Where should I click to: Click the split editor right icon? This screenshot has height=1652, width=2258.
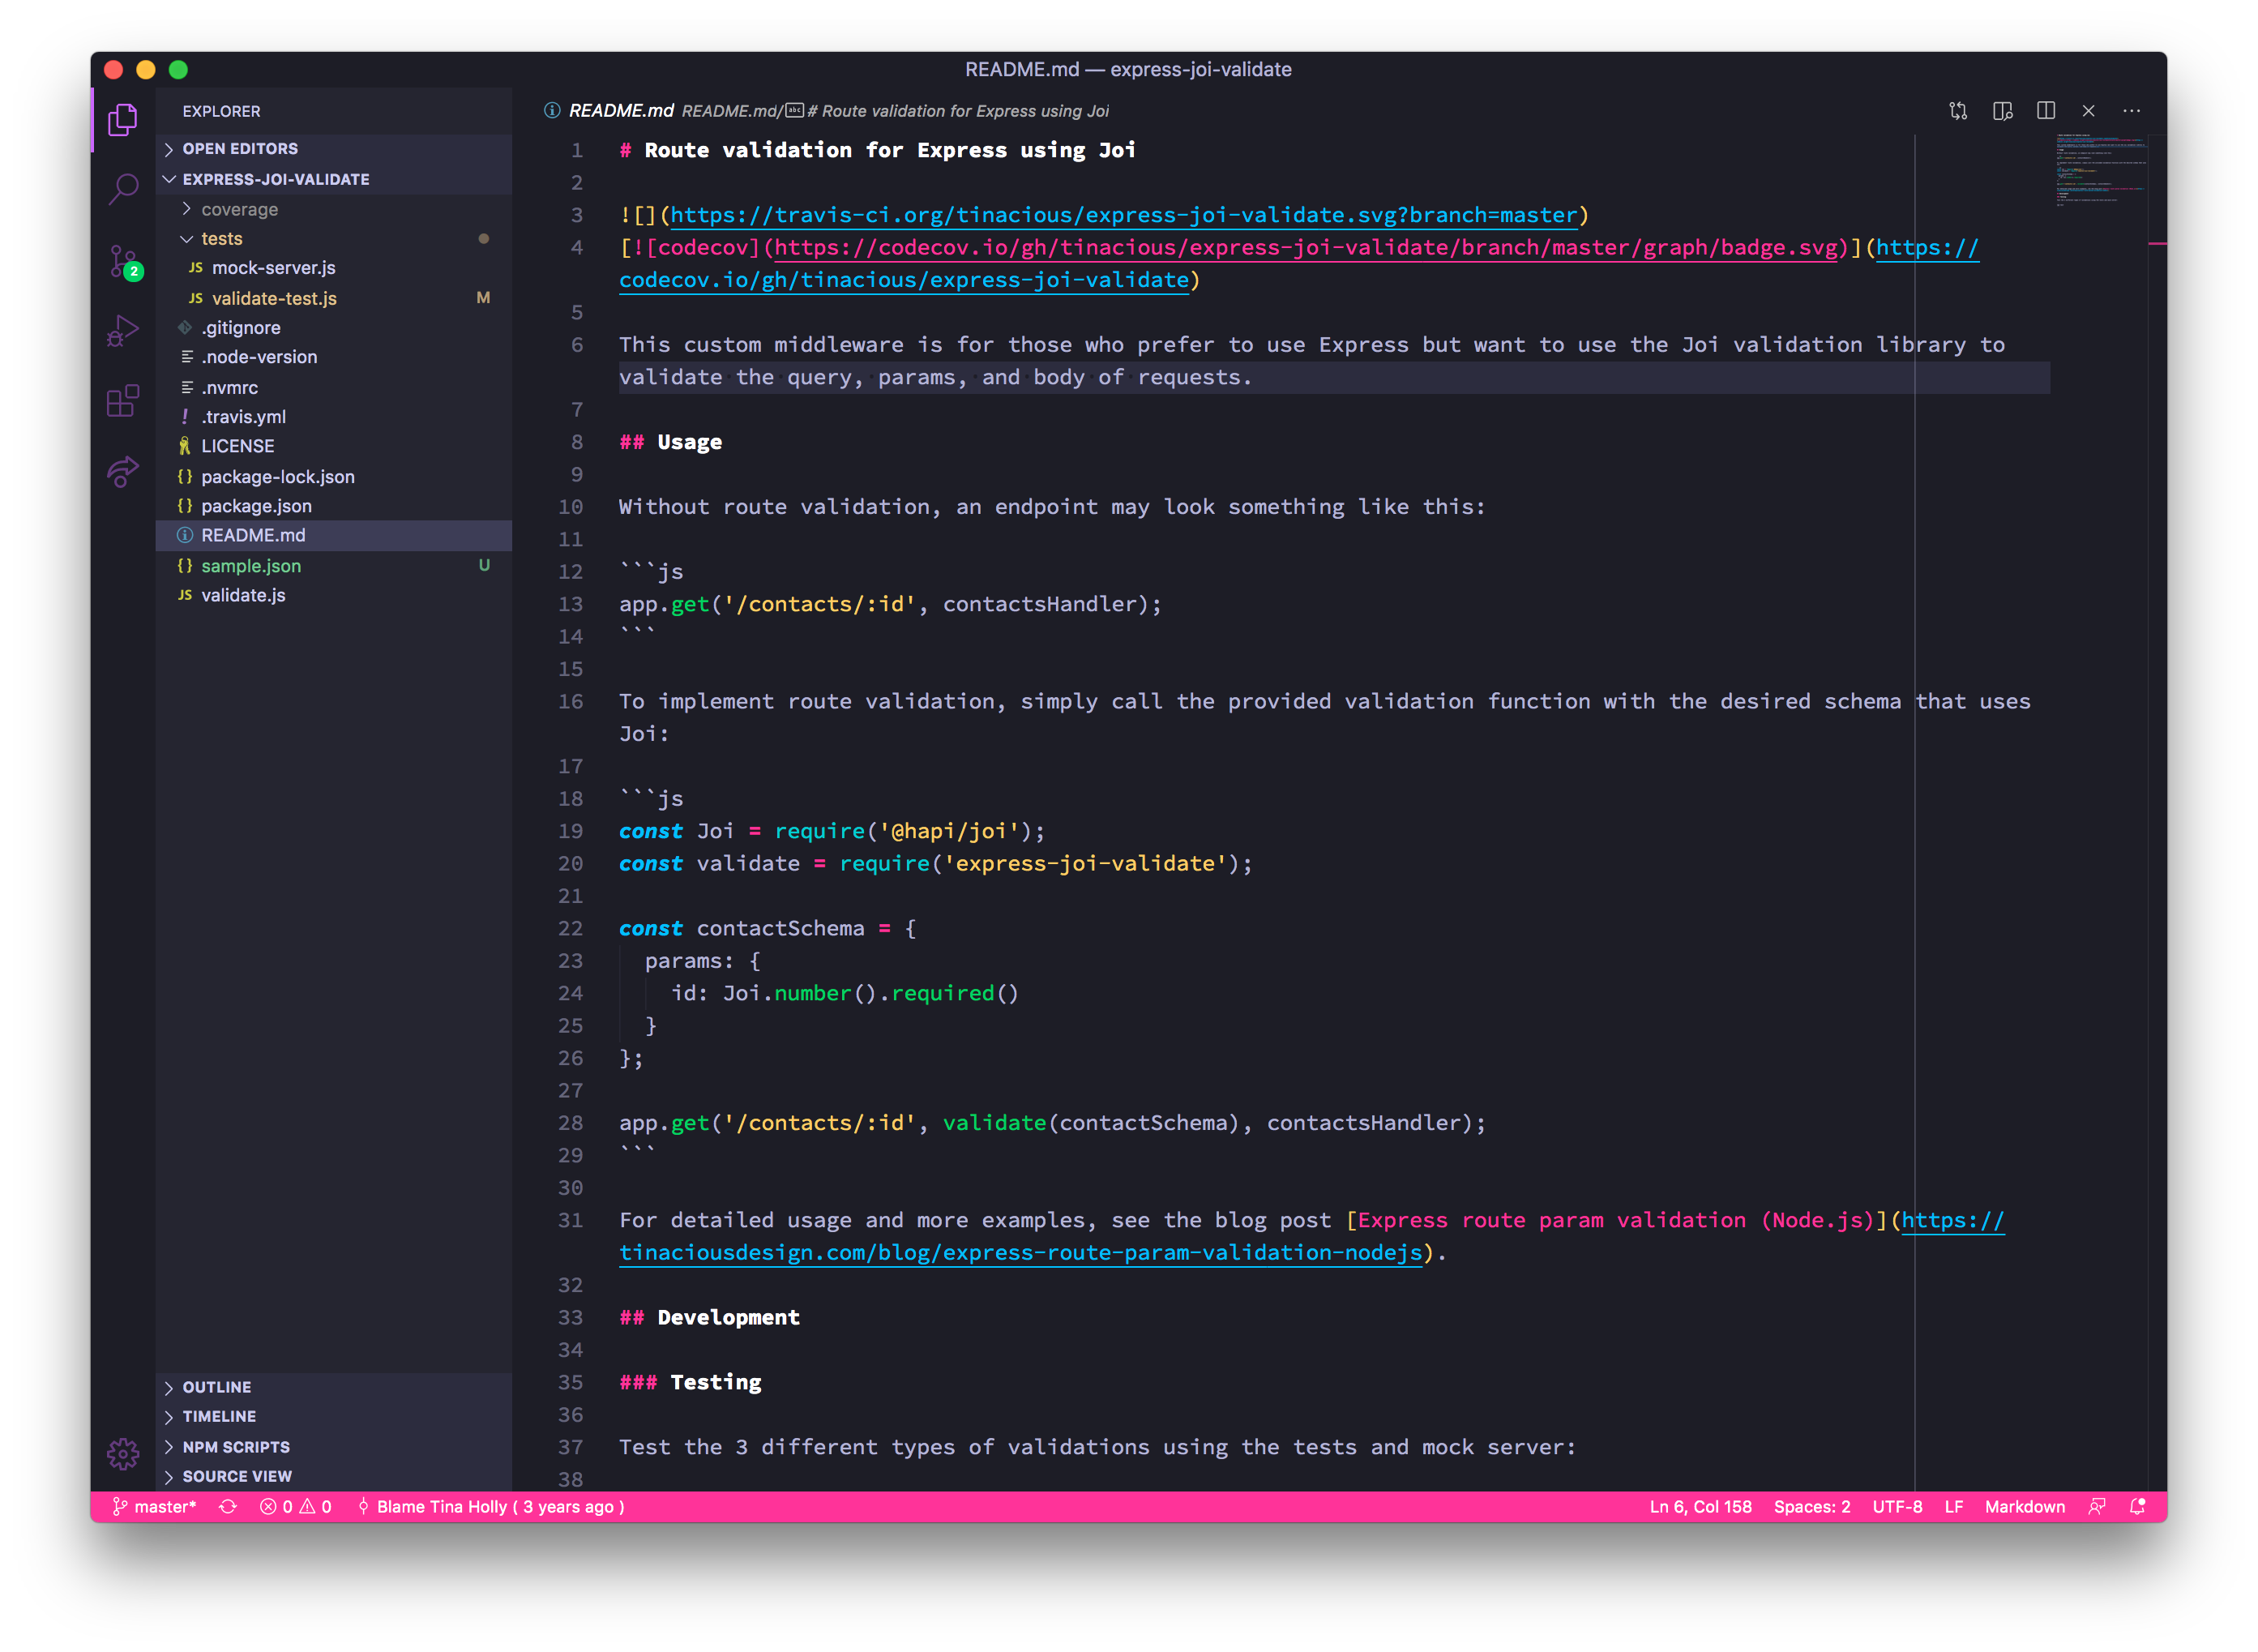(x=2045, y=111)
